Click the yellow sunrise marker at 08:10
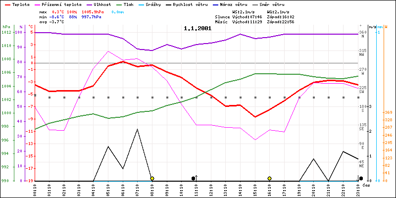This screenshot has height=198, width=396. click(152, 178)
